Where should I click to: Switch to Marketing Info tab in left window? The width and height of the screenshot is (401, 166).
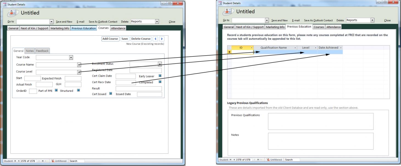pos(60,28)
